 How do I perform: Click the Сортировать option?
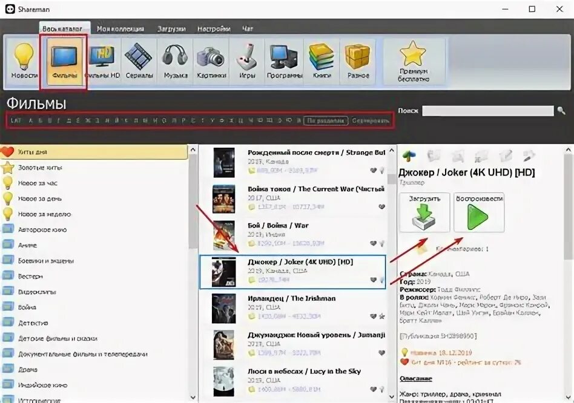pyautogui.click(x=371, y=120)
